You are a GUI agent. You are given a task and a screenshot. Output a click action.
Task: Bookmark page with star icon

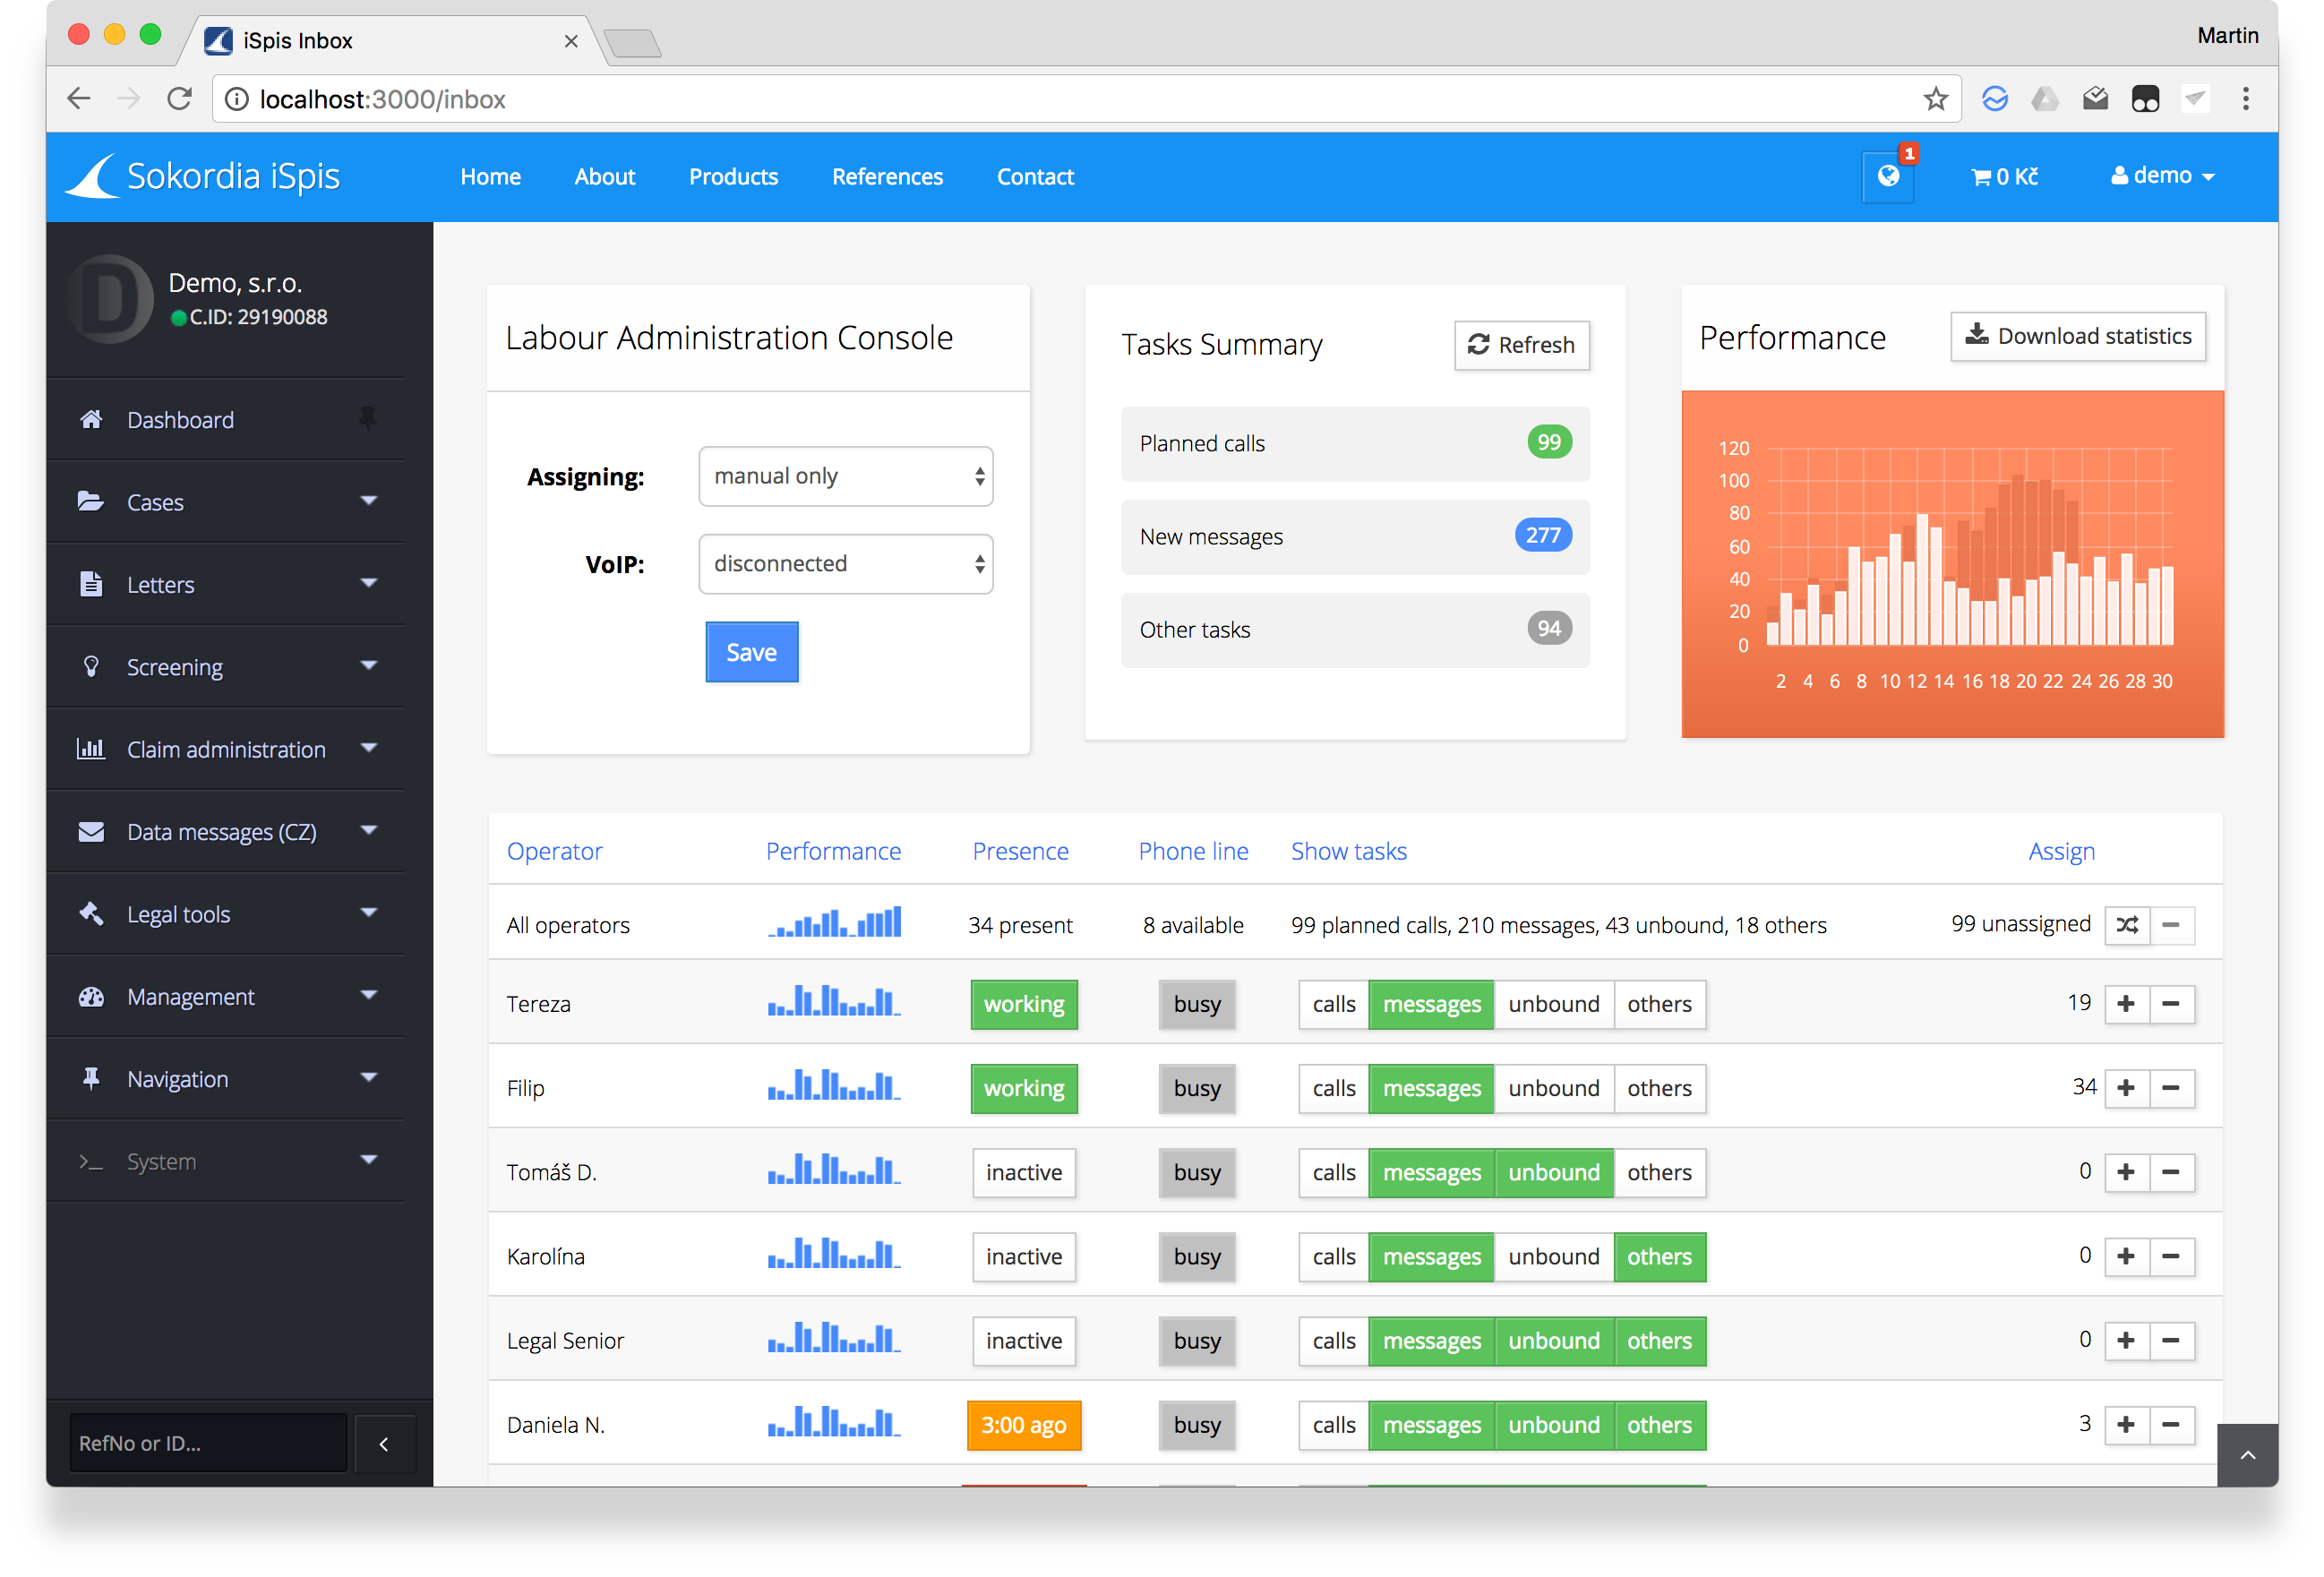(1935, 99)
